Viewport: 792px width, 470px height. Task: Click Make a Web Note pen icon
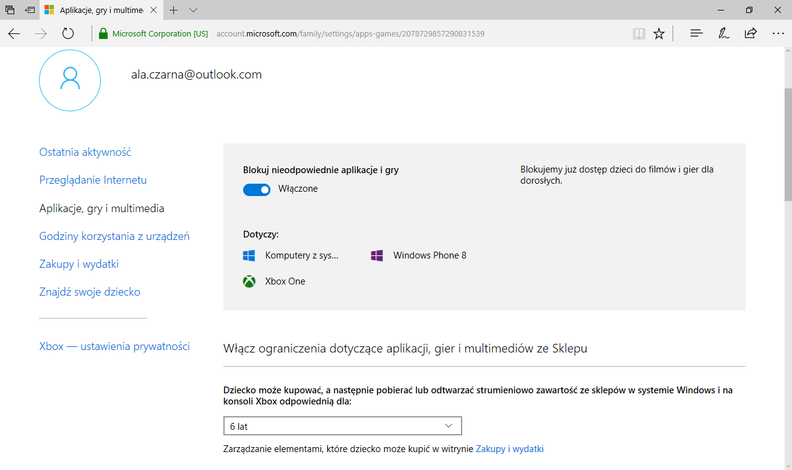tap(723, 34)
